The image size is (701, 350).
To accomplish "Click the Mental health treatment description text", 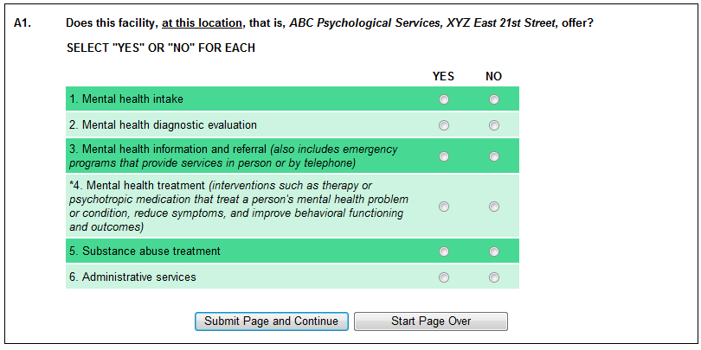I will tap(239, 207).
